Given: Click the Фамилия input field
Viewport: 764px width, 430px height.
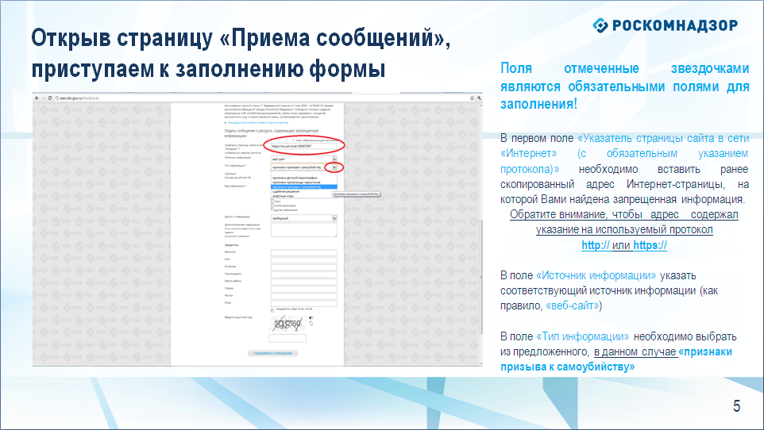Looking at the screenshot, I should pos(304,253).
